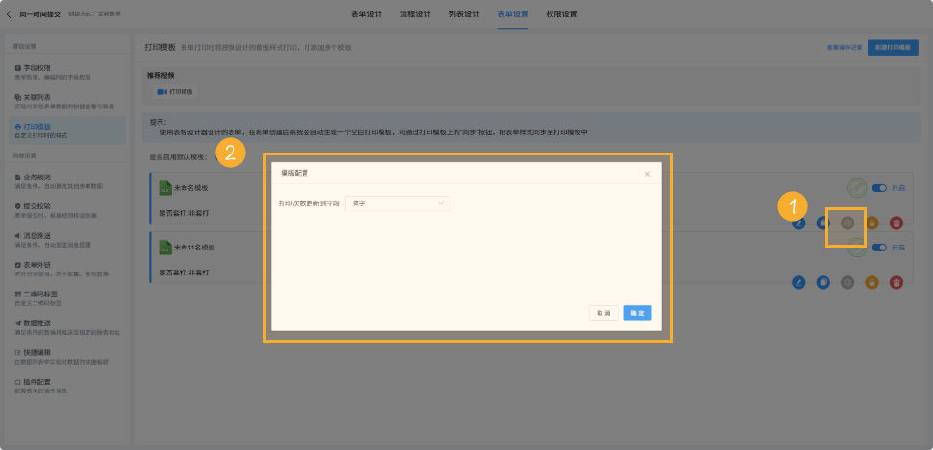Click the 推荐视频 heading
This screenshot has height=450, width=933.
[160, 76]
